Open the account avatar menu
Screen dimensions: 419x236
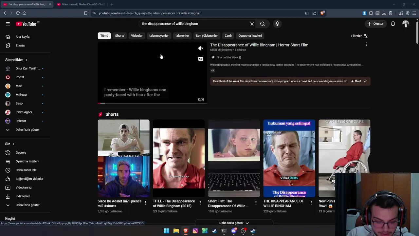pyautogui.click(x=406, y=24)
